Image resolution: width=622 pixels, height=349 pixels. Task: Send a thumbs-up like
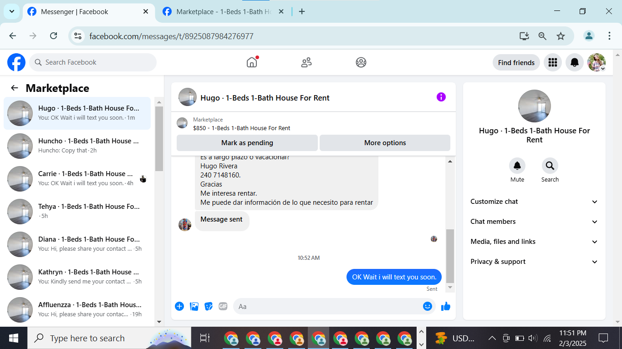(446, 306)
